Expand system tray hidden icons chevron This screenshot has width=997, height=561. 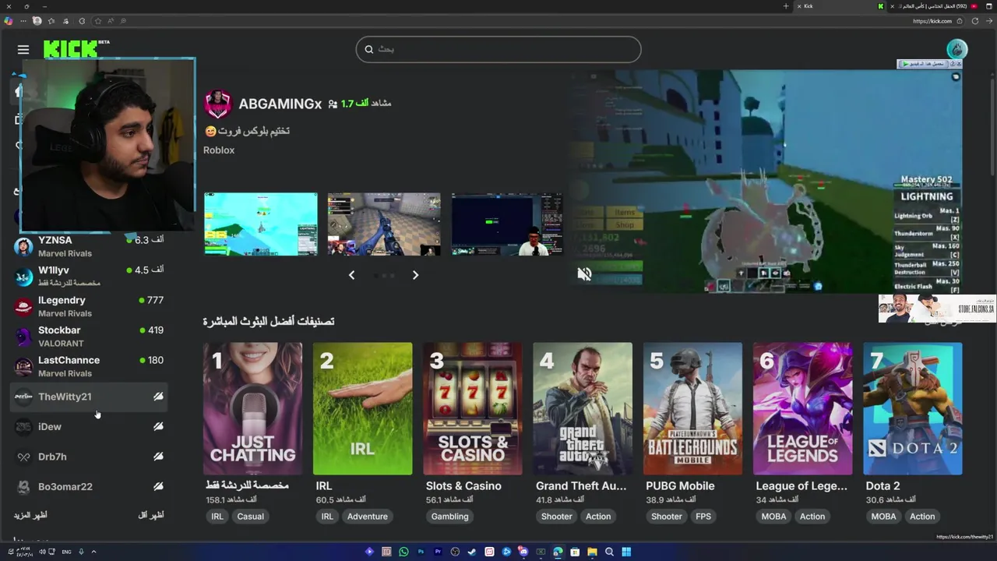click(93, 552)
